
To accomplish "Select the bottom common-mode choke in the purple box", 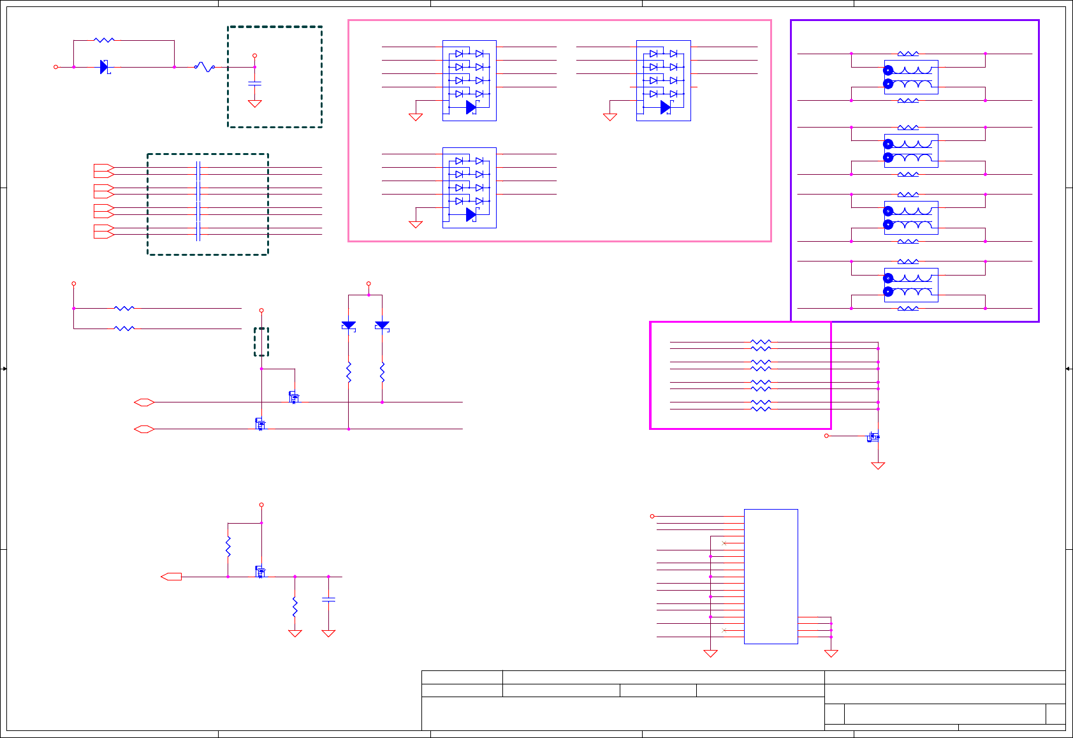I will (x=910, y=284).
